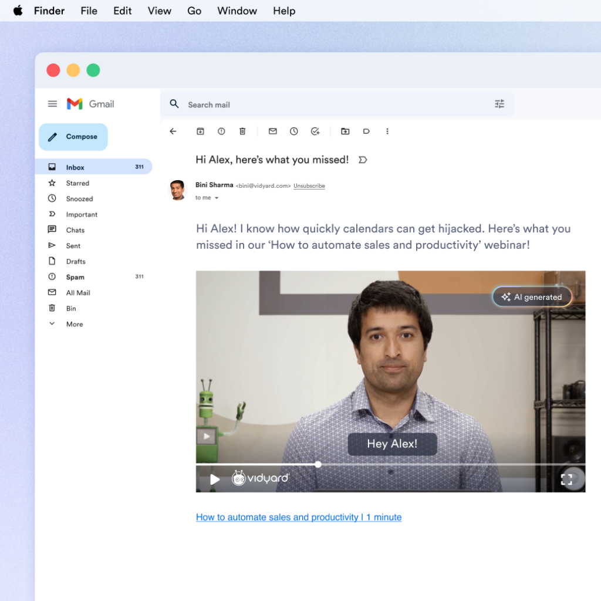This screenshot has height=601, width=601.
Task: Toggle Gmail main menu hamburger icon
Action: (x=52, y=104)
